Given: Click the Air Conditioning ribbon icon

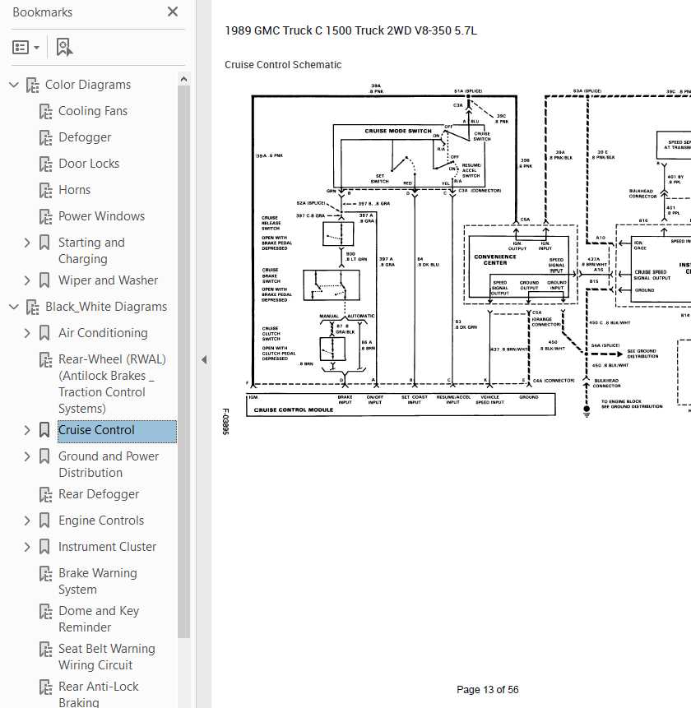Looking at the screenshot, I should click(x=44, y=333).
